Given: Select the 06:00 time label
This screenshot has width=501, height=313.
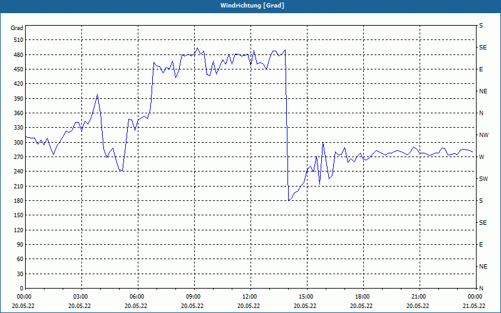Looking at the screenshot, I should pos(137,297).
